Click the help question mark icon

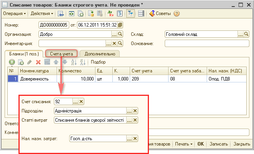tap(177, 13)
